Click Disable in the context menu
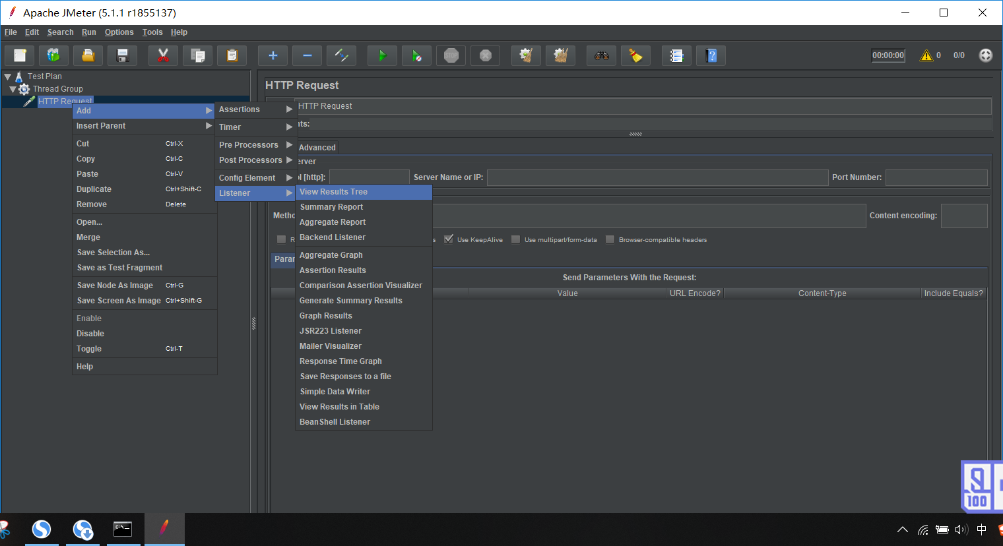 click(x=145, y=334)
